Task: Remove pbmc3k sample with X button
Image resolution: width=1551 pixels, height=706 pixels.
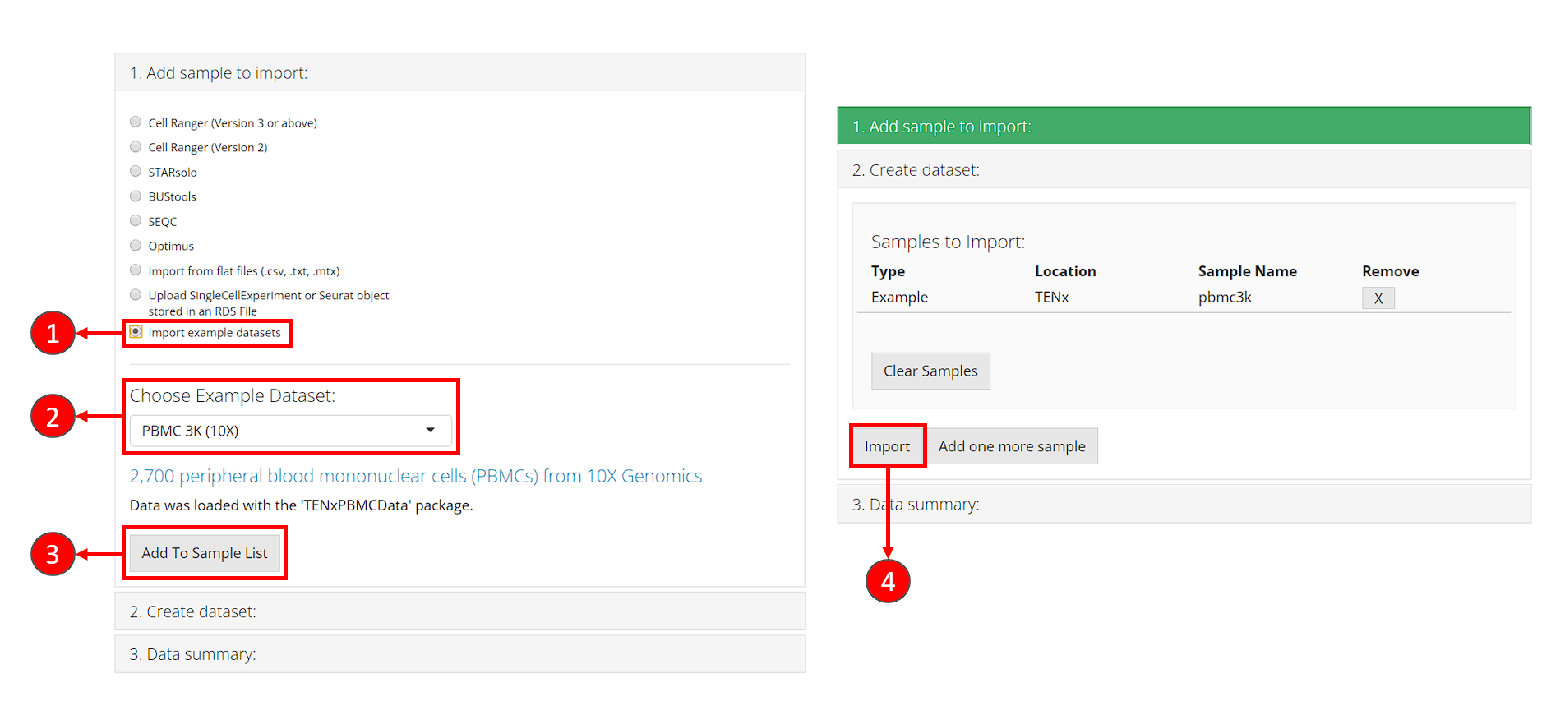Action: click(1378, 298)
